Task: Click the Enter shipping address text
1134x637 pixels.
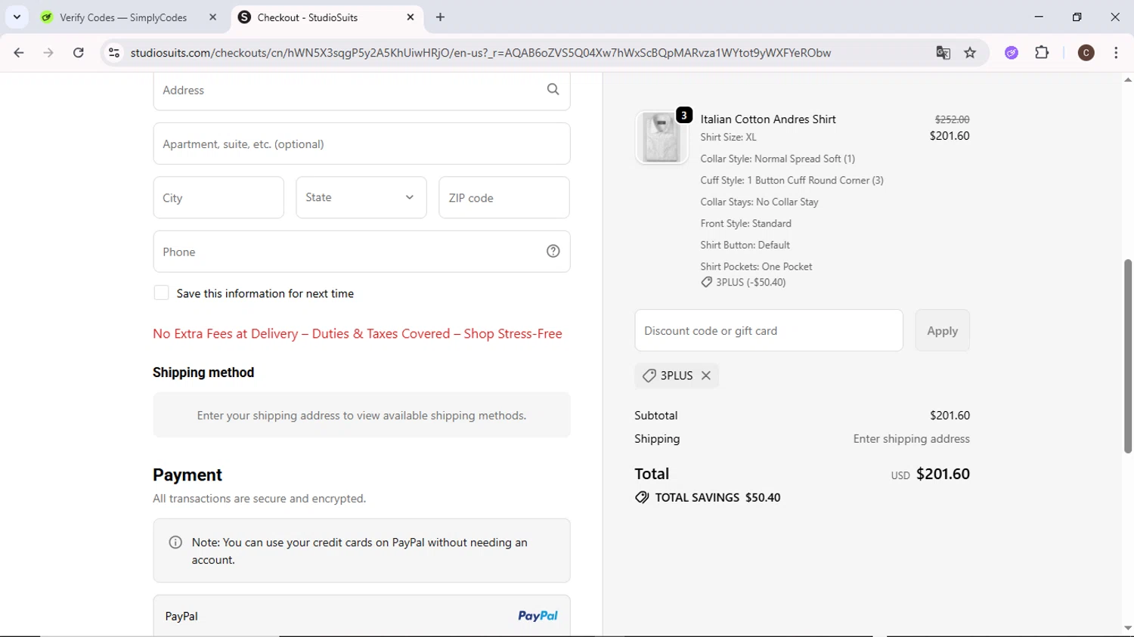Action: coord(911,439)
